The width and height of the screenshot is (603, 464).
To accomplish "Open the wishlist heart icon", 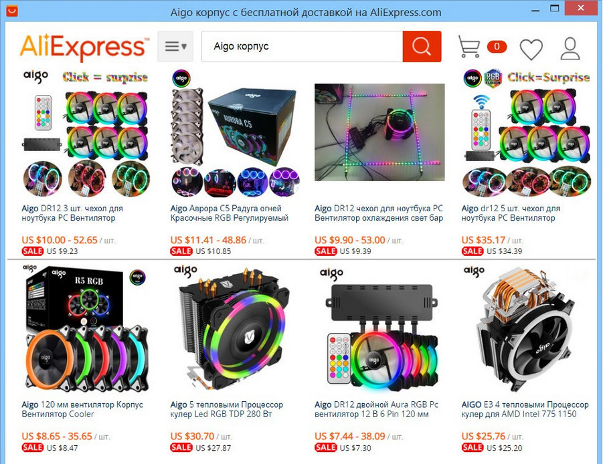I will click(x=531, y=49).
